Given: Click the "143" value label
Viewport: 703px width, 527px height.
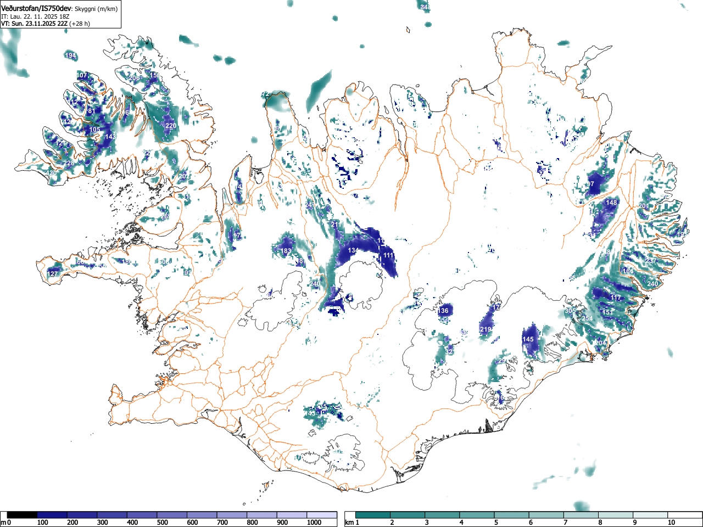Looking at the screenshot, I should tap(110, 137).
